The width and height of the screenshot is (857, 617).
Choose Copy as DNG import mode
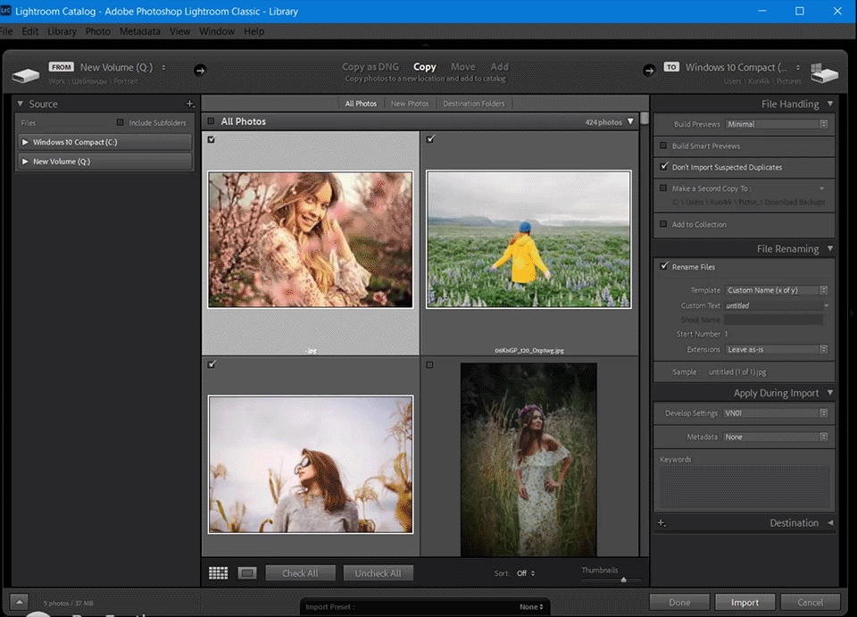[370, 67]
